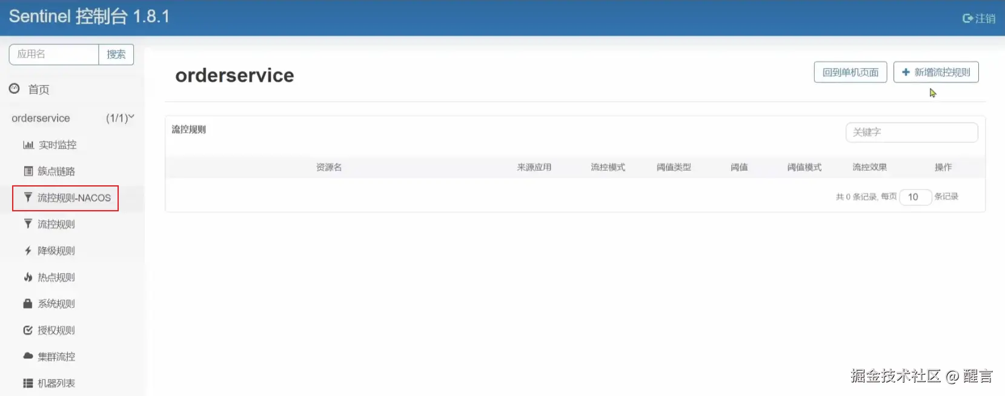Click the 来源应用 column header
The height and width of the screenshot is (396, 1005).
click(534, 167)
